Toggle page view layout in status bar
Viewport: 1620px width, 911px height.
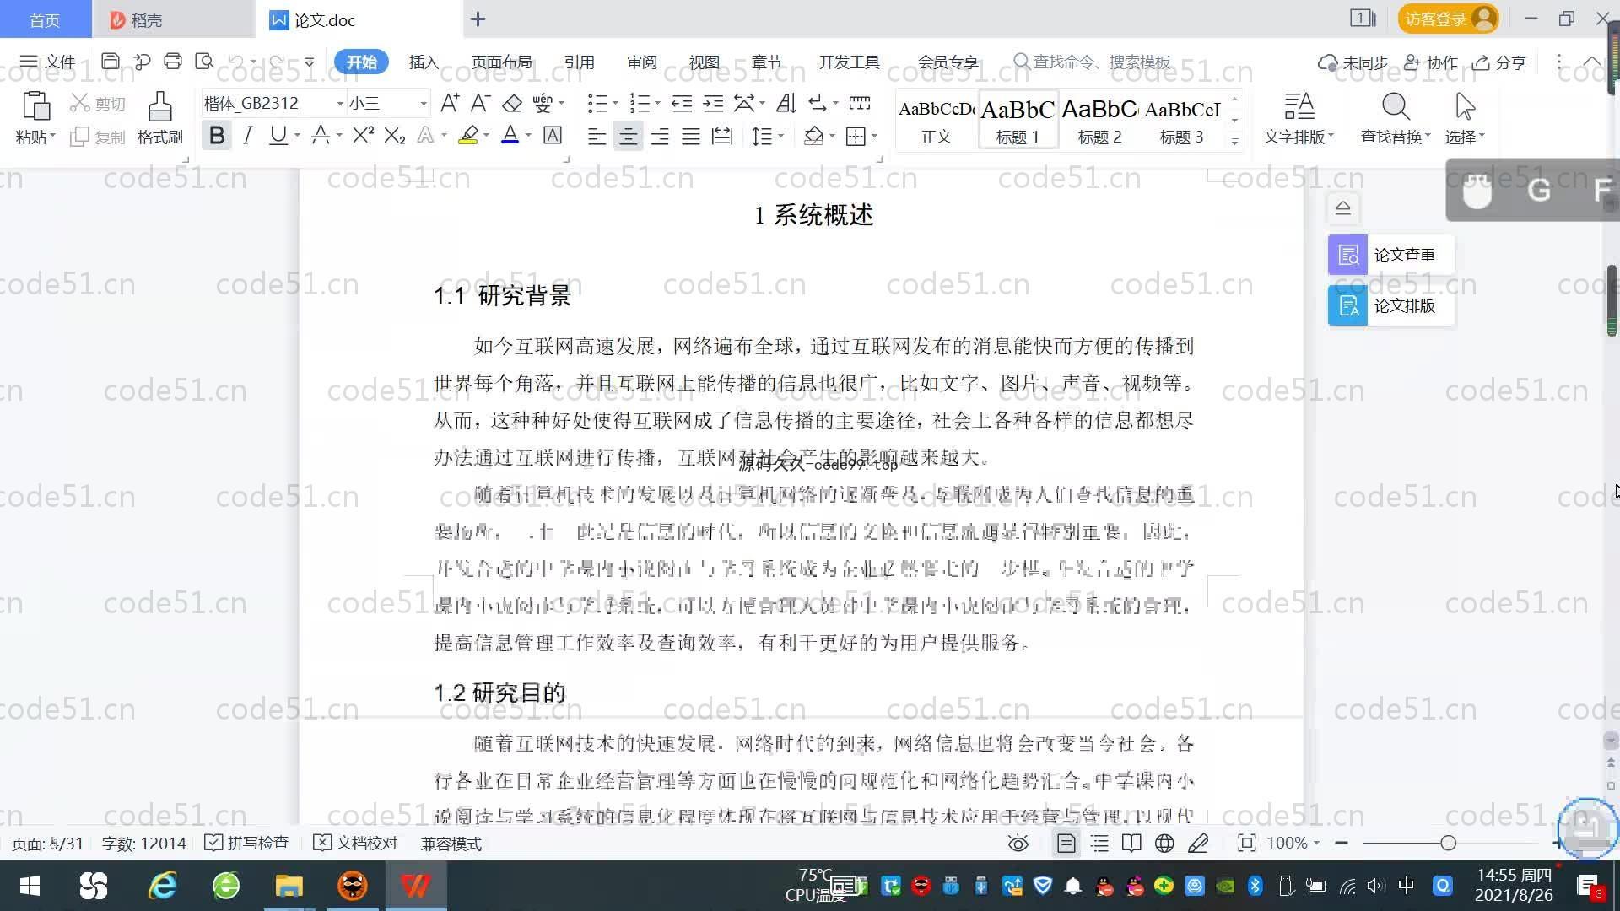click(1066, 844)
